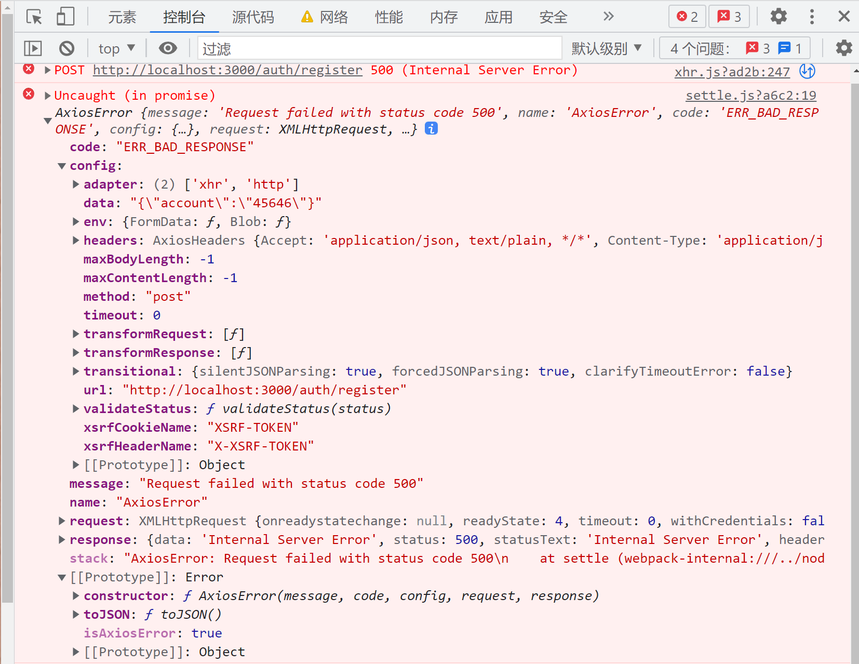Open the xhr.js?ad2b:247 source link
The width and height of the screenshot is (859, 664).
[732, 72]
